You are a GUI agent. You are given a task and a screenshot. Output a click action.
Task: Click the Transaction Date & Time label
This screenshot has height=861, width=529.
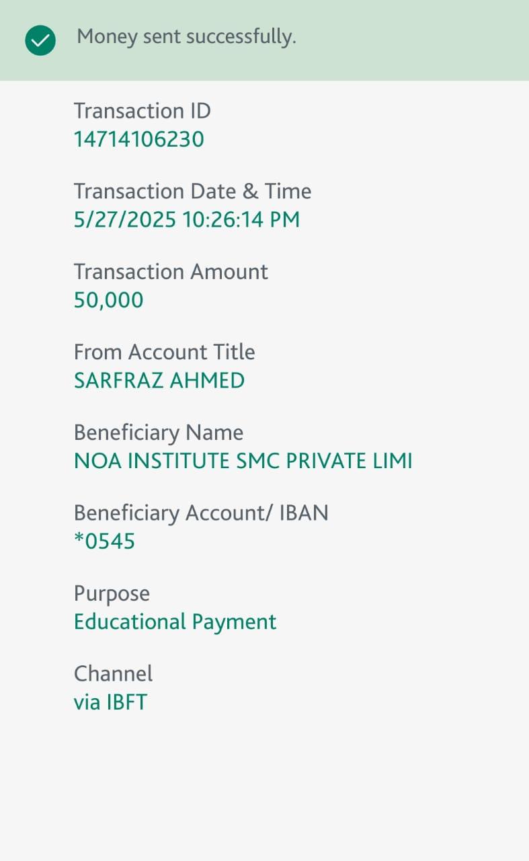click(x=192, y=191)
